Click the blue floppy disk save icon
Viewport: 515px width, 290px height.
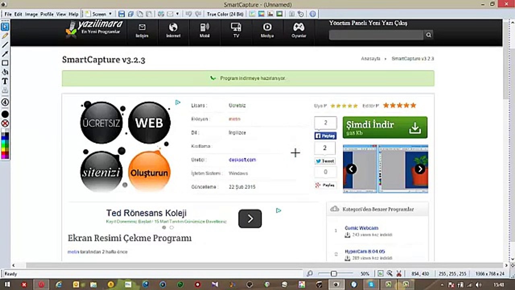tap(122, 14)
